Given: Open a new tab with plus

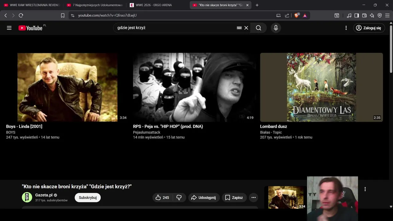Looking at the screenshot, I should tap(257, 5).
